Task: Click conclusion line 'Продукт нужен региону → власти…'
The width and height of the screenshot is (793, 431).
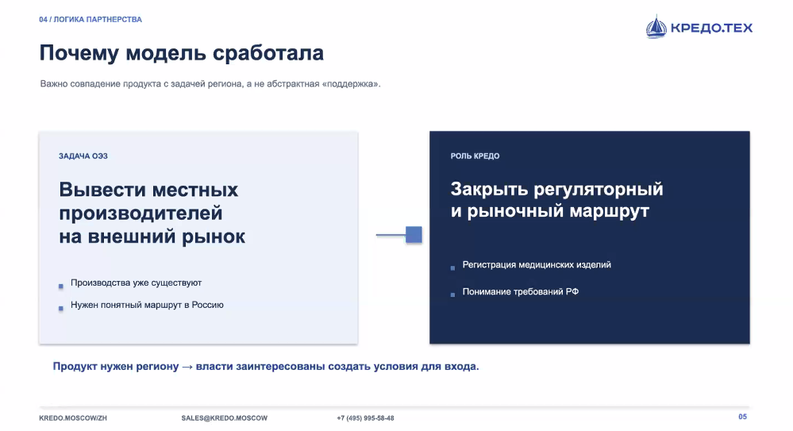Action: [266, 366]
